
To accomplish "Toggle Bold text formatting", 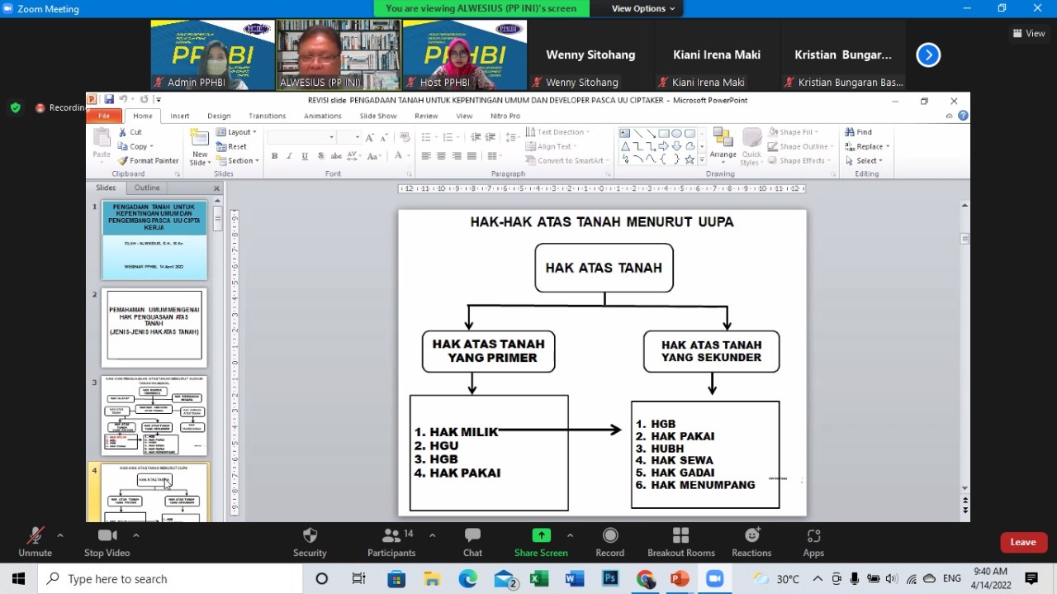I will point(274,156).
